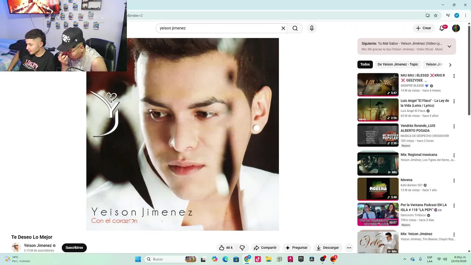
Task: Select the Todos filter chip
Action: 365,64
